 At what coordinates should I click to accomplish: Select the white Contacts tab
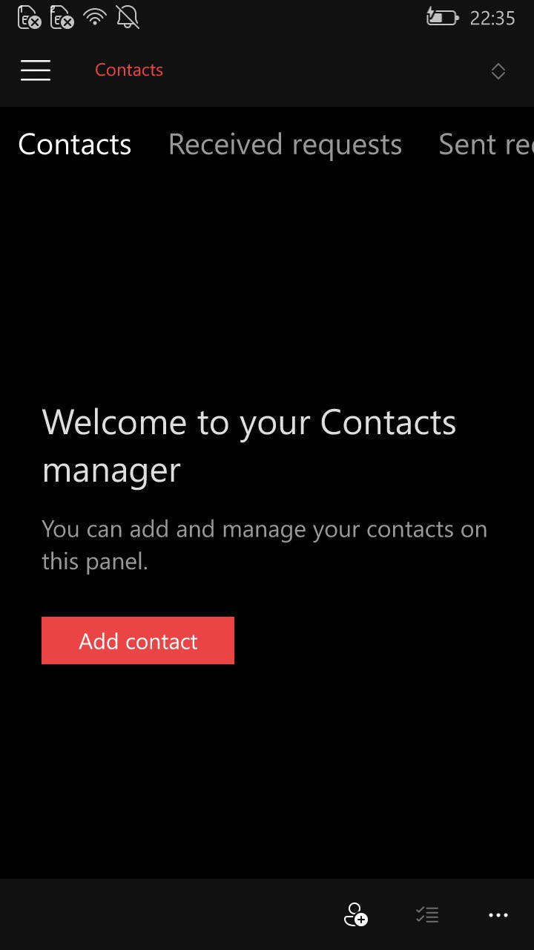pyautogui.click(x=74, y=145)
